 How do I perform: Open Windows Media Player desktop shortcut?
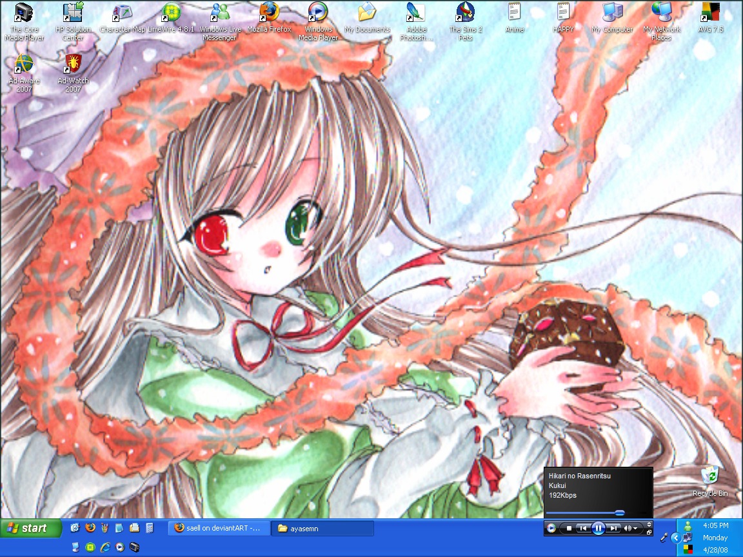(x=318, y=23)
